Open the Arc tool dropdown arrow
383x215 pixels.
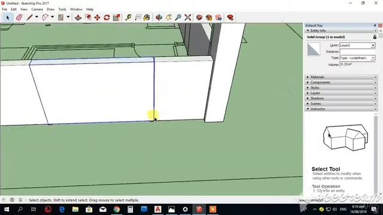[52, 17]
